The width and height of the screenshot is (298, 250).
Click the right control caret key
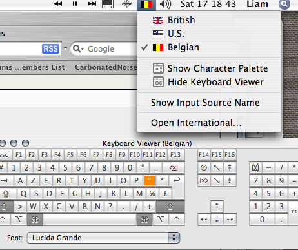pyautogui.click(x=177, y=220)
